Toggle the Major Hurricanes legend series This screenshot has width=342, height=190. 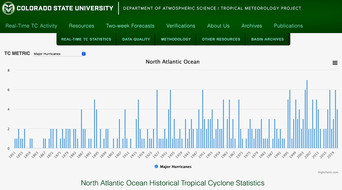[x=173, y=167]
